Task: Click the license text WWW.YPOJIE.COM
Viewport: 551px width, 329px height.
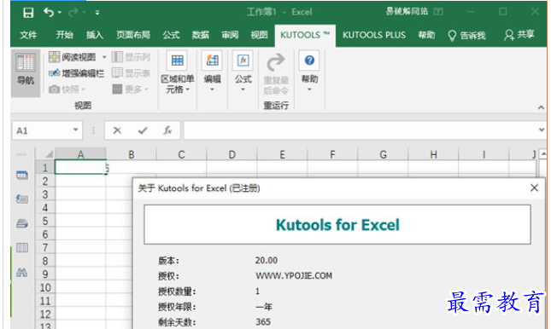Action: click(294, 275)
